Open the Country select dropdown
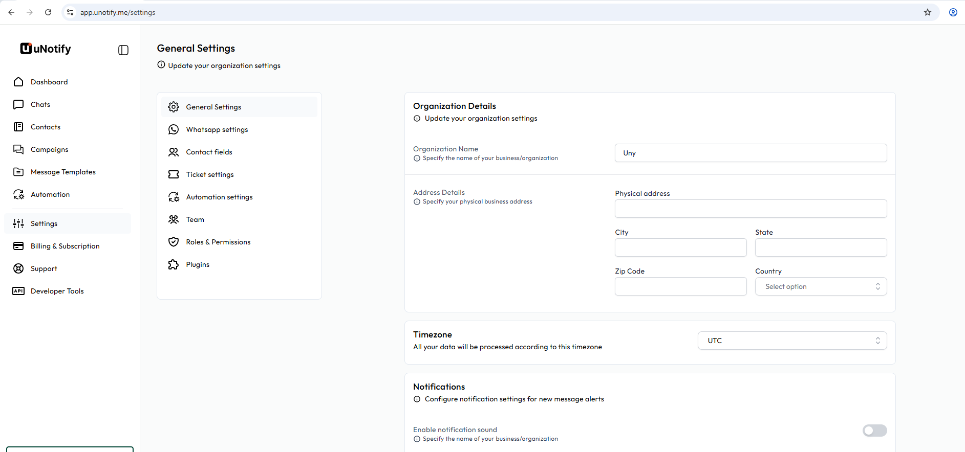 click(x=821, y=286)
